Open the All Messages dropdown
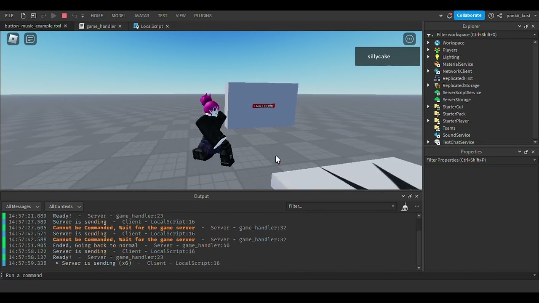 click(x=23, y=207)
